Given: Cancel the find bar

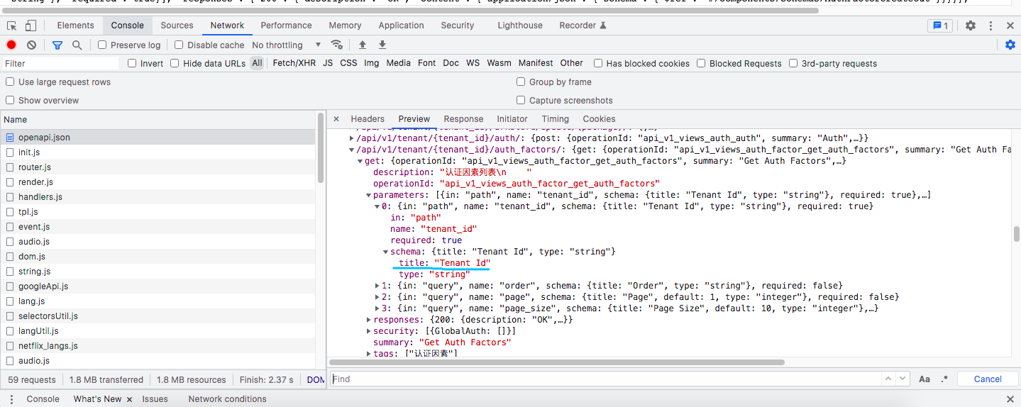Looking at the screenshot, I should [988, 379].
